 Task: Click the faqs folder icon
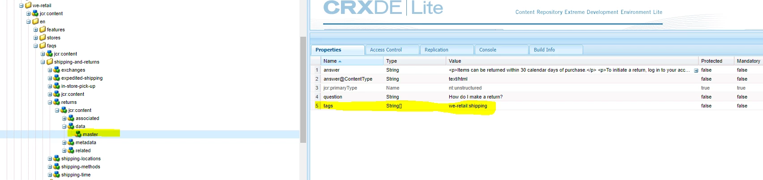(x=43, y=46)
